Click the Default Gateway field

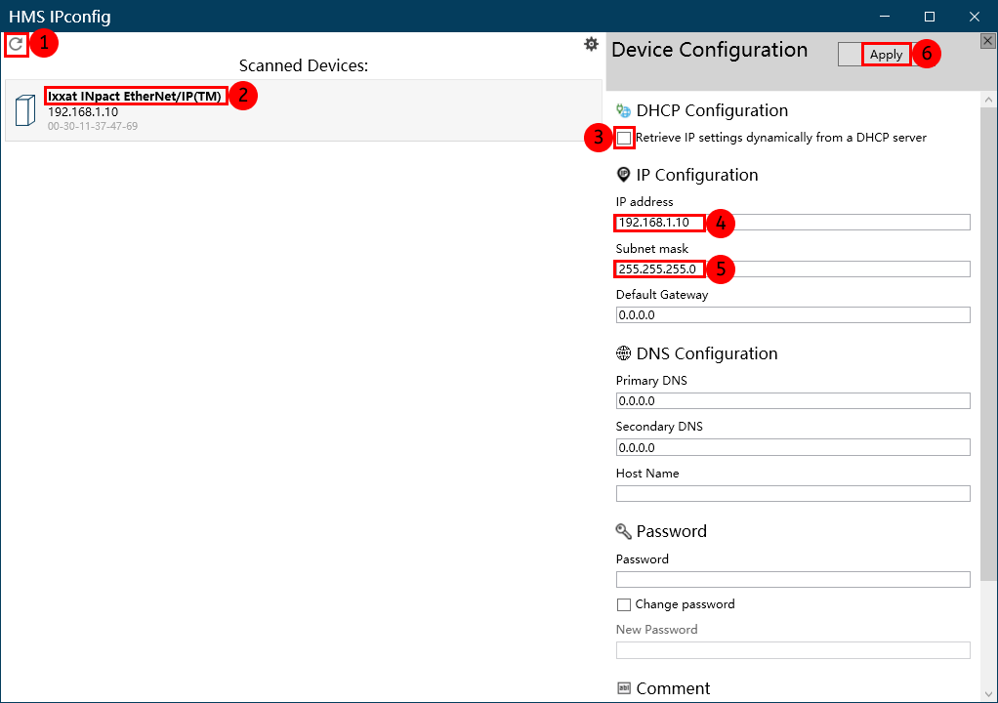pos(792,315)
